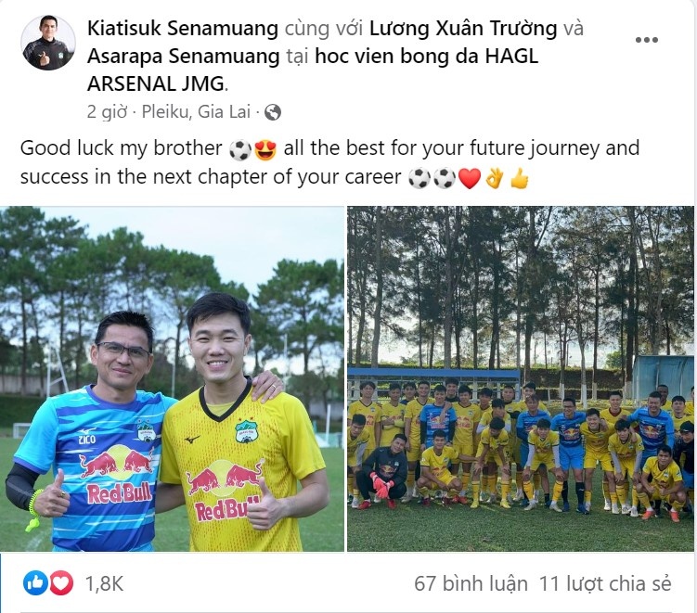Open the Kiatisuk Senamuang profile name link
This screenshot has width=697, height=613.
point(183,29)
